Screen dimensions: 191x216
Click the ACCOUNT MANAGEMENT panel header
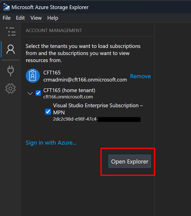[x=54, y=31]
